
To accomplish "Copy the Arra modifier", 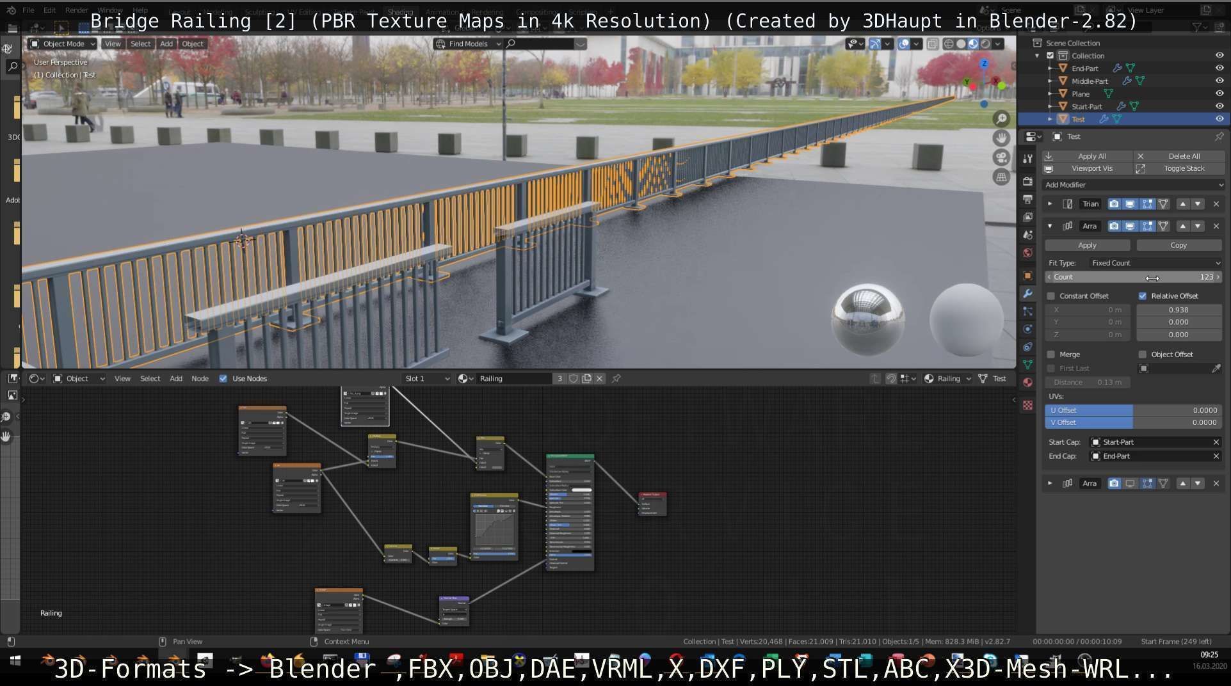I will pyautogui.click(x=1179, y=246).
